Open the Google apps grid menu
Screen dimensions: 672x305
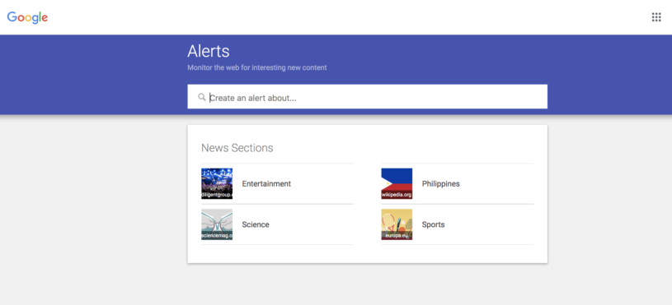pyautogui.click(x=656, y=17)
